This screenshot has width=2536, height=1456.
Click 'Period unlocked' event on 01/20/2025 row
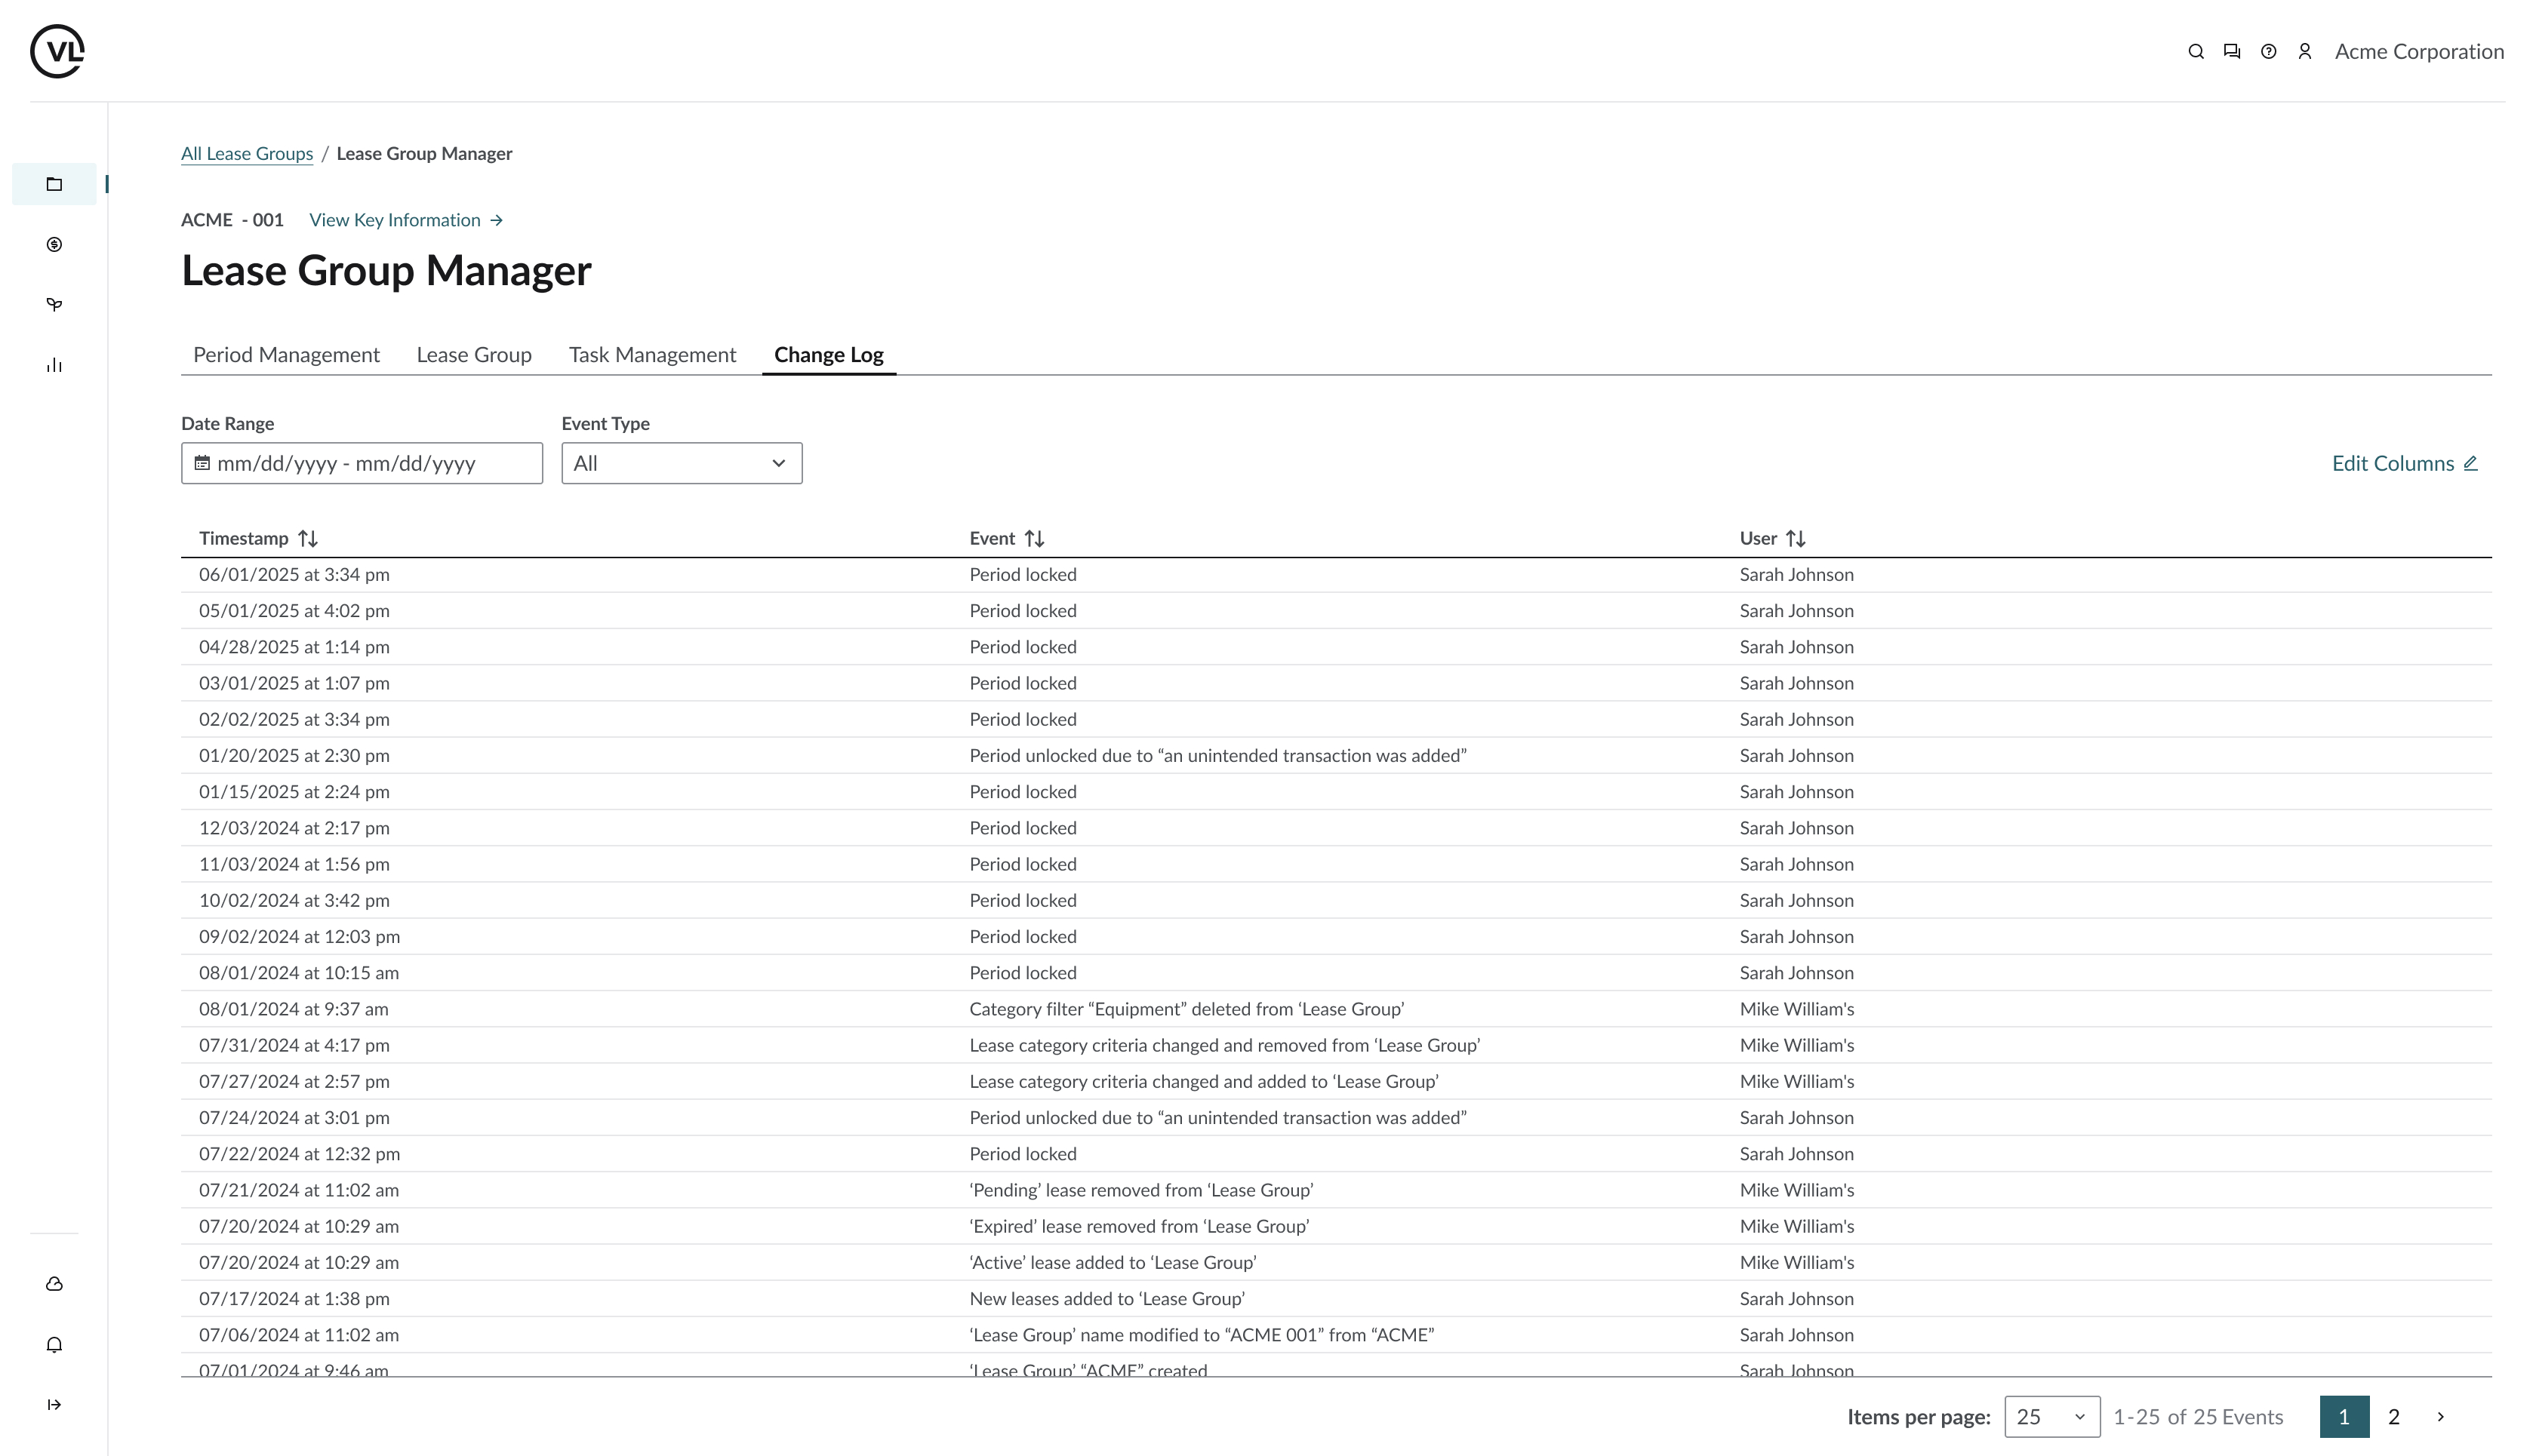click(1217, 756)
